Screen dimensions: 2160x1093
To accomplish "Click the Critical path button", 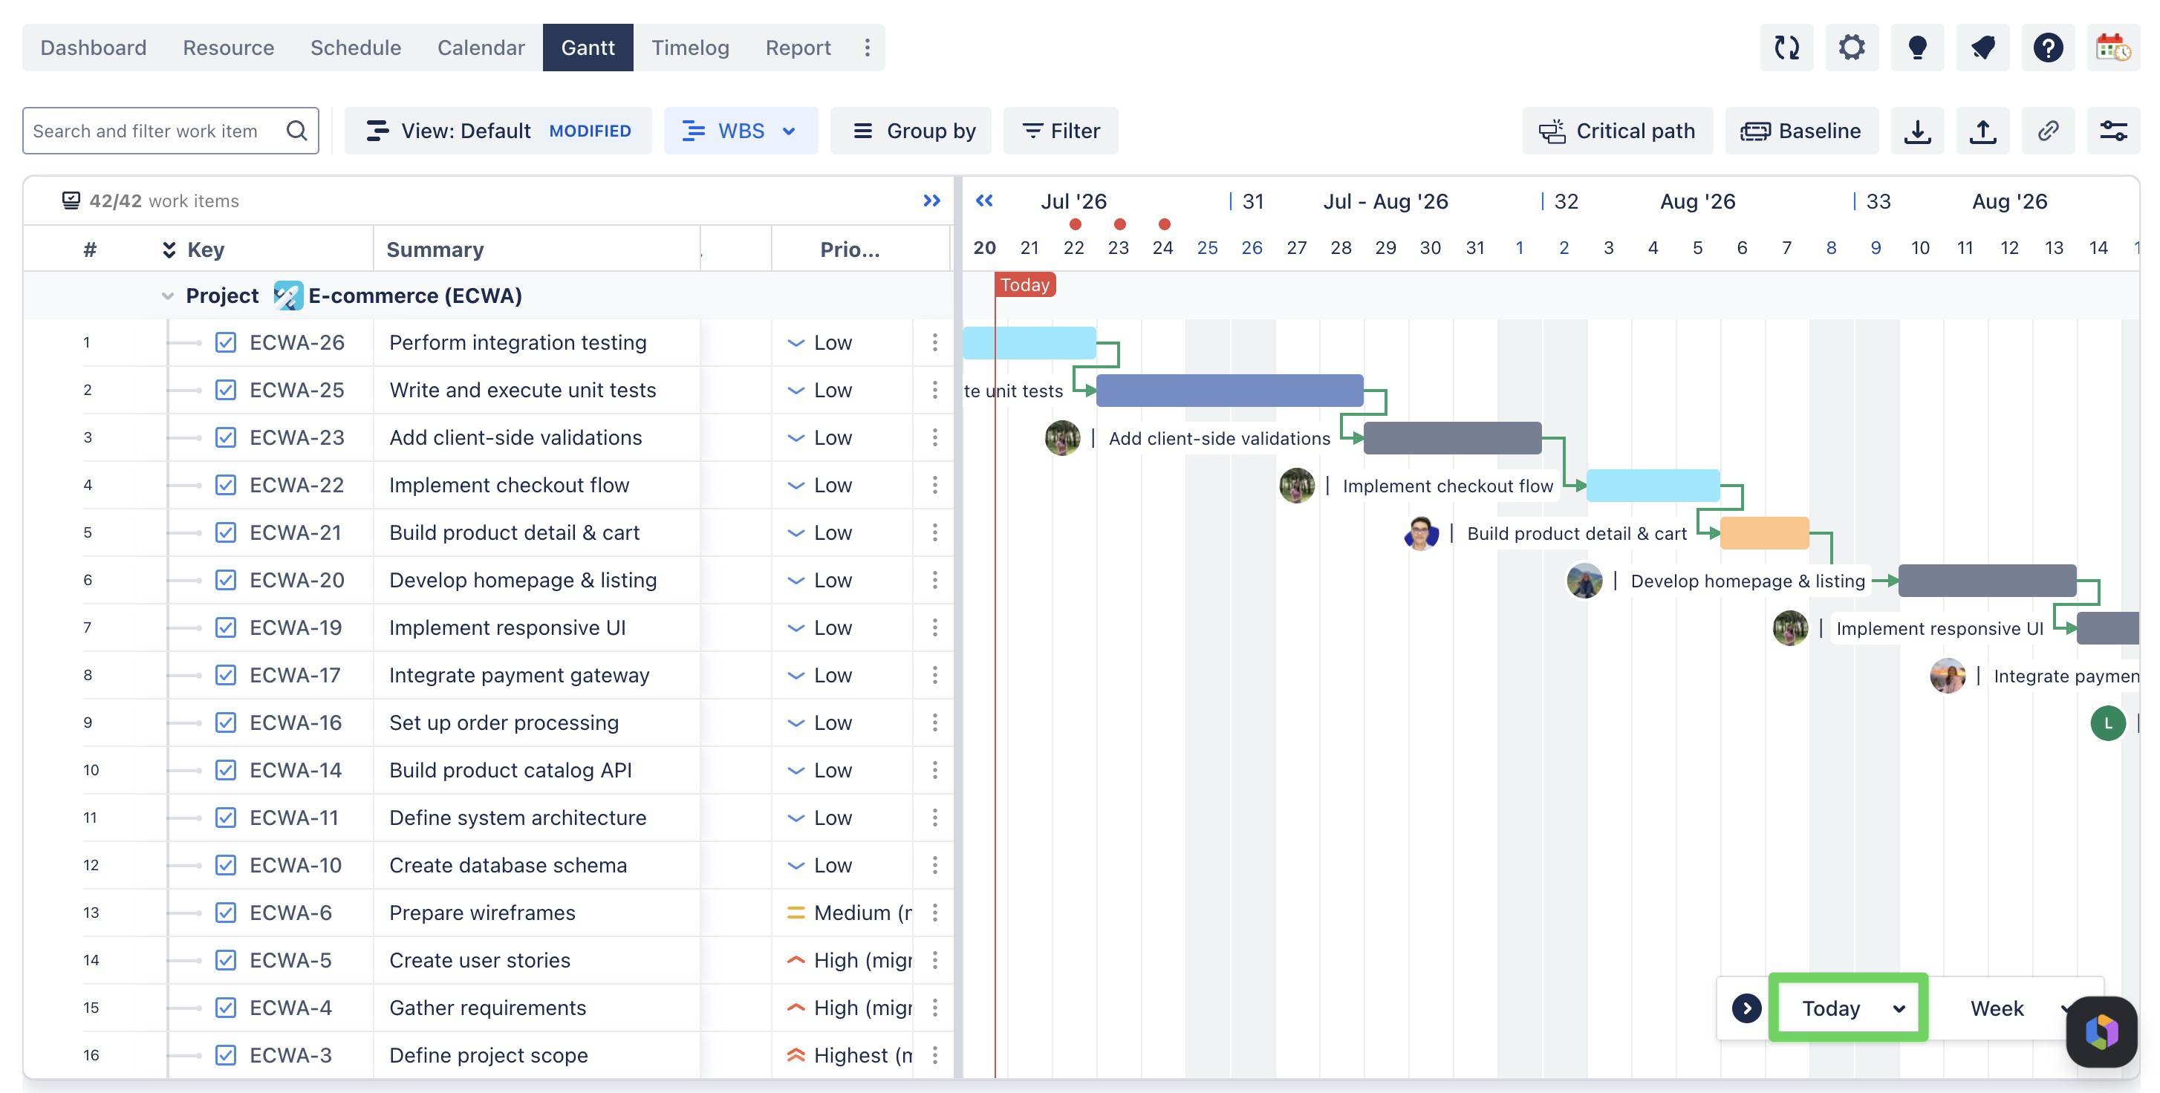I will point(1618,131).
